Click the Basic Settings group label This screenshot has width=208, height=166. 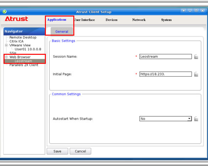point(63,41)
